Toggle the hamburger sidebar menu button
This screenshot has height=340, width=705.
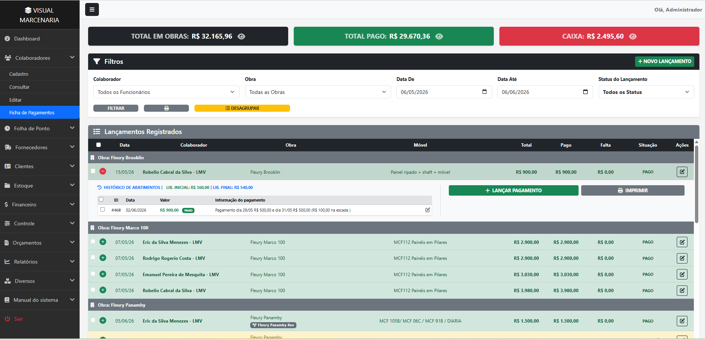click(92, 10)
